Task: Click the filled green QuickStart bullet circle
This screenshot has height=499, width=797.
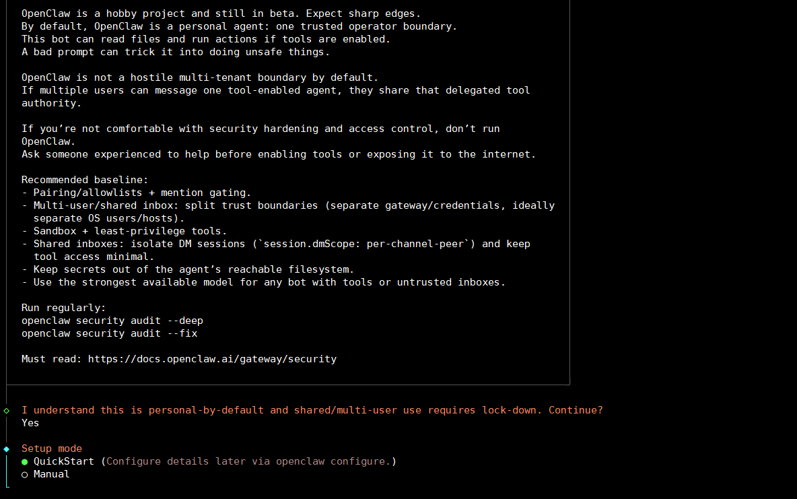Action: [25, 462]
